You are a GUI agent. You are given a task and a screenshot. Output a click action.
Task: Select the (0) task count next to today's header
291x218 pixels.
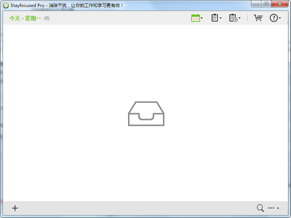pos(47,19)
